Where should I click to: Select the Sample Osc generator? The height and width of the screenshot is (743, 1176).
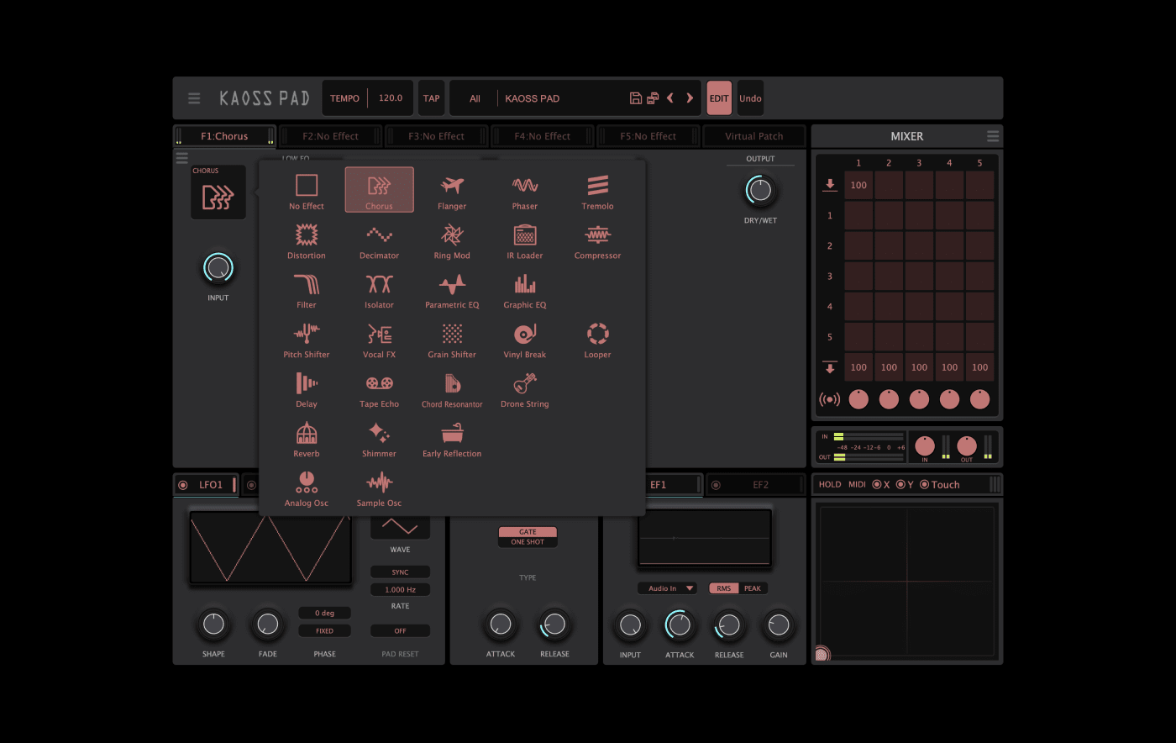click(379, 487)
